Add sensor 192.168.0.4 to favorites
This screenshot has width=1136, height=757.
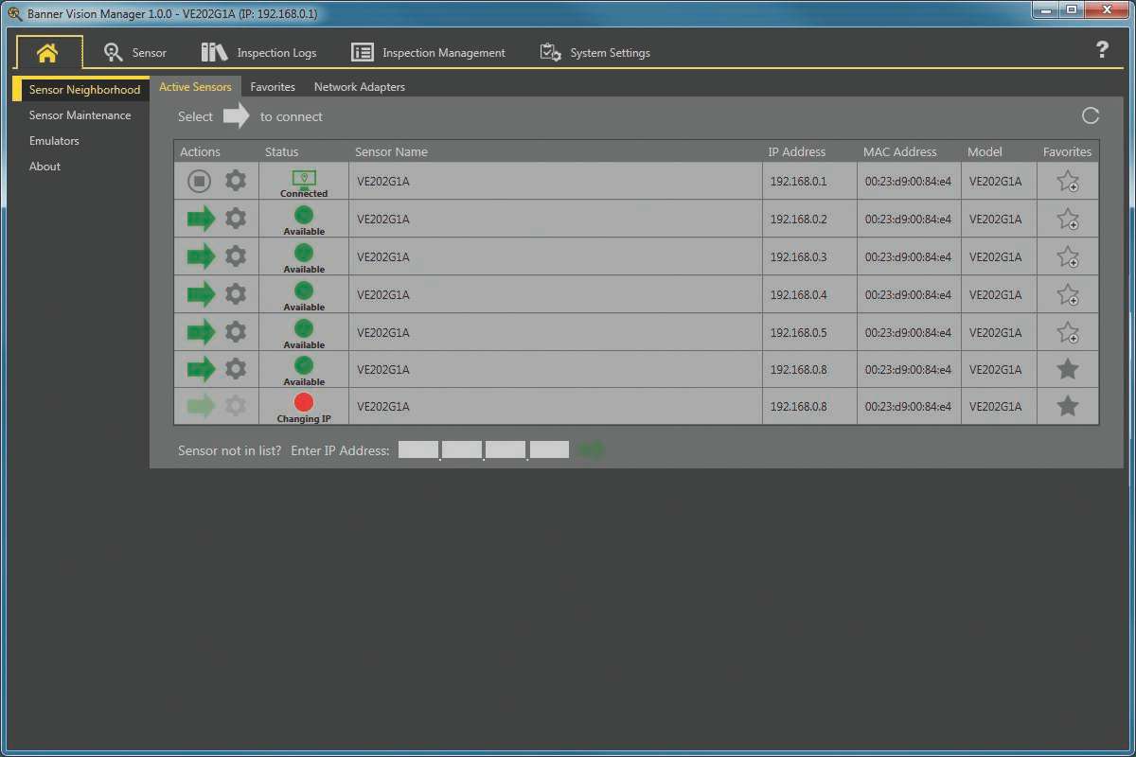tap(1067, 294)
